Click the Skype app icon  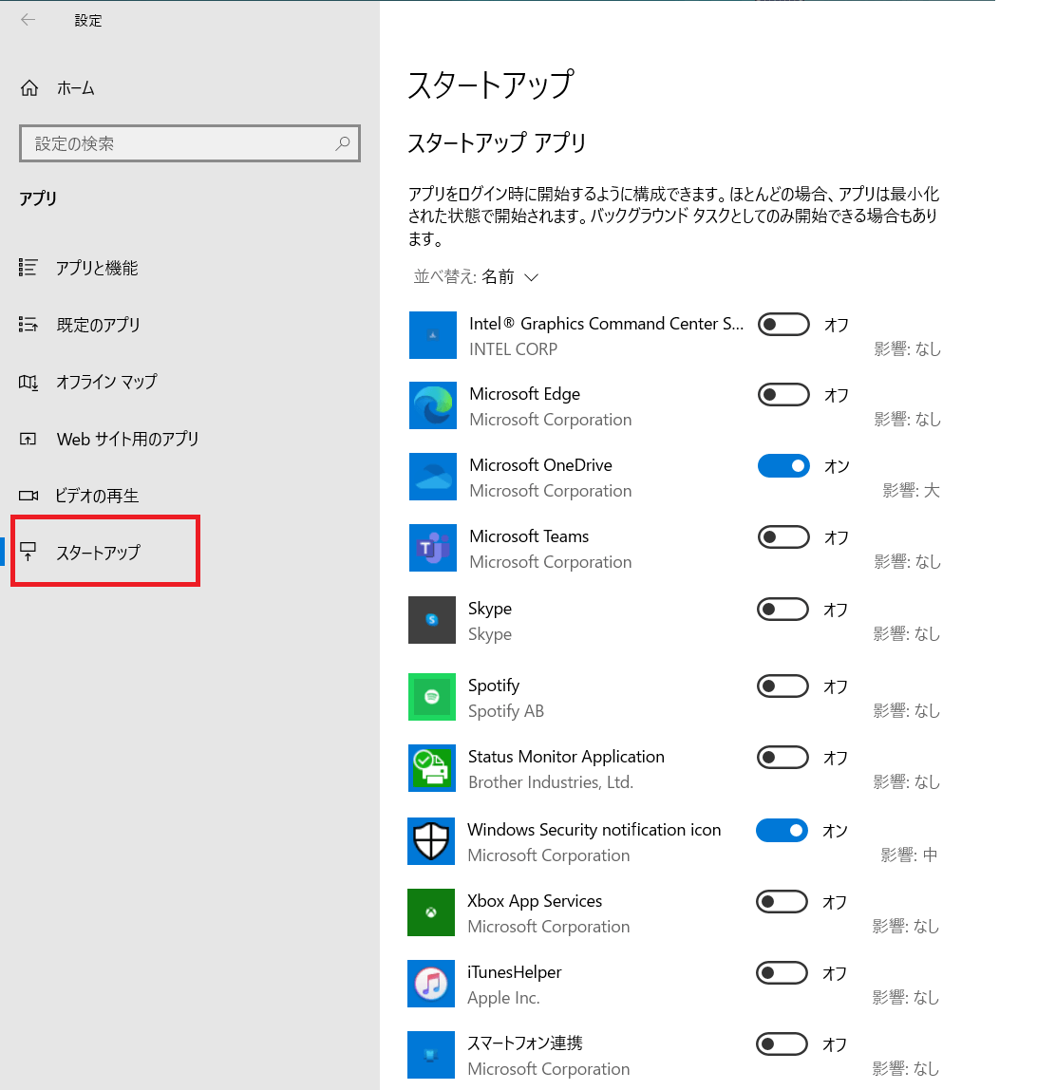pos(433,620)
